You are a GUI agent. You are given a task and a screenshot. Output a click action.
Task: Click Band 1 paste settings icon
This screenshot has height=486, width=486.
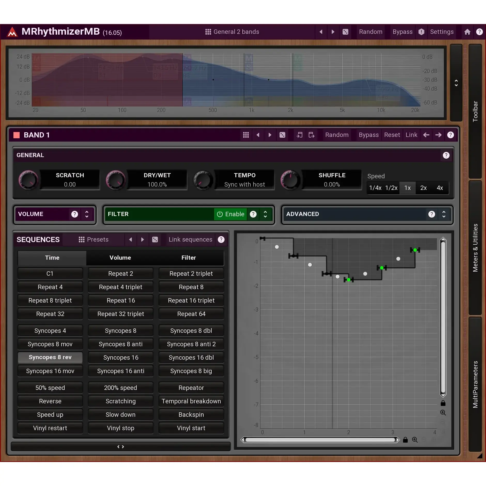[x=312, y=135]
